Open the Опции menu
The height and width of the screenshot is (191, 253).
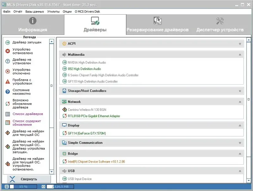[x=67, y=11]
